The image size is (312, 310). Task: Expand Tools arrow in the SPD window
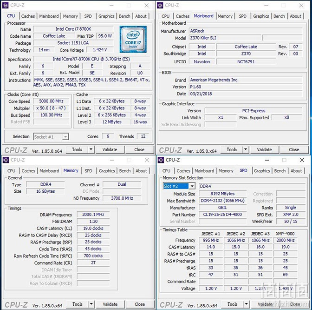click(x=247, y=304)
